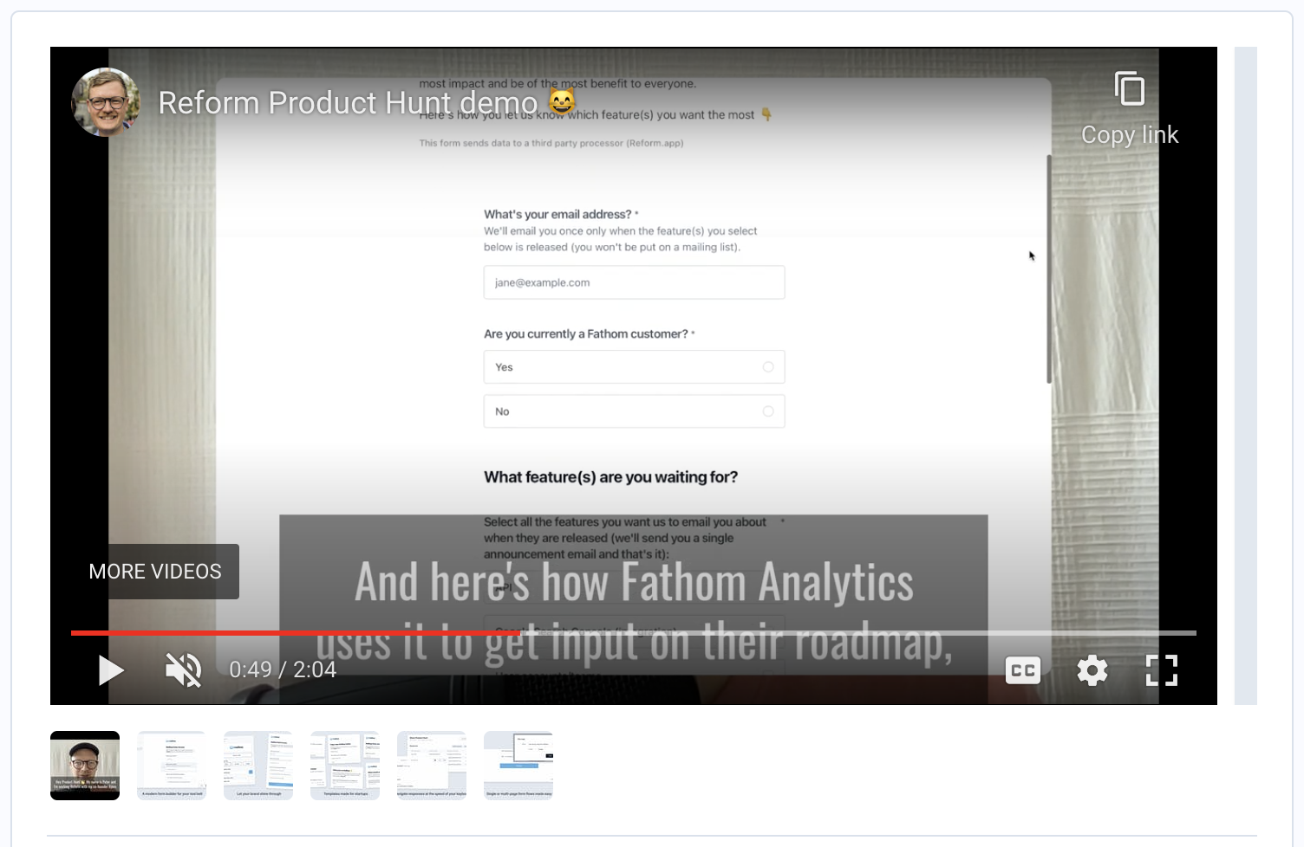Select "Templates made for startups" thumbnail
1304x847 pixels.
coord(345,766)
